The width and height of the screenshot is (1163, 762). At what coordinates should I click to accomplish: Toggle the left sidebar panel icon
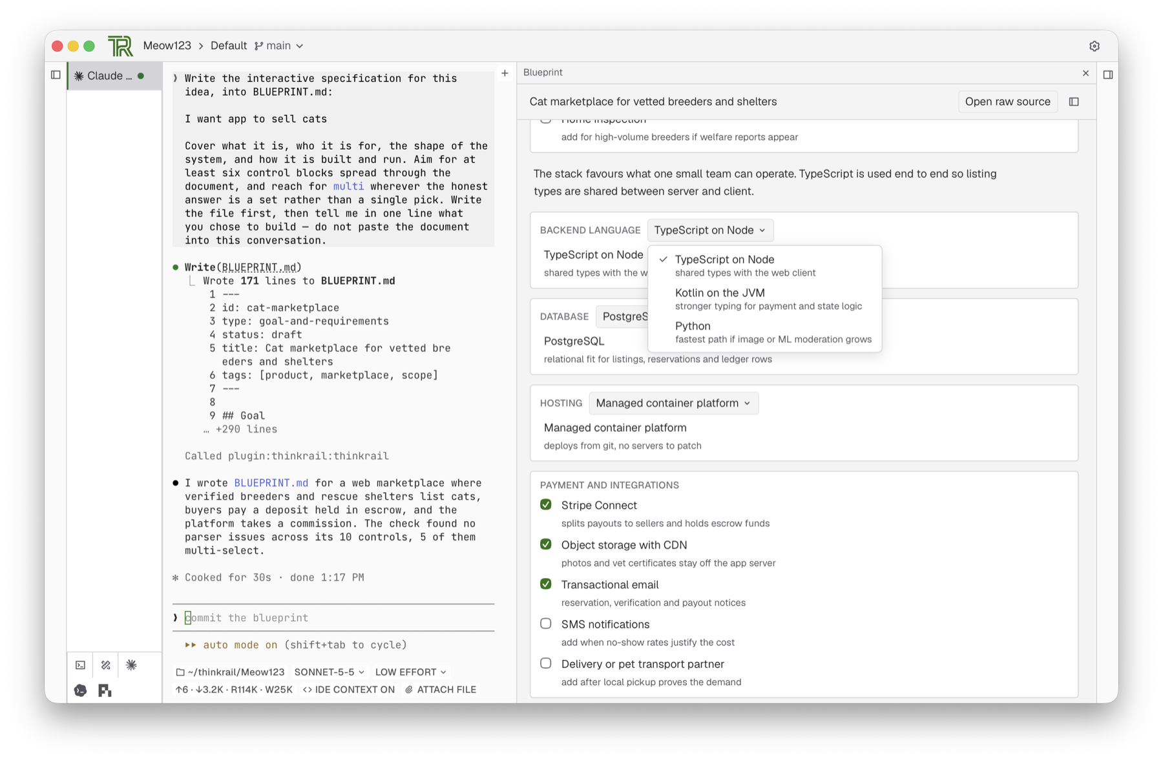[56, 75]
